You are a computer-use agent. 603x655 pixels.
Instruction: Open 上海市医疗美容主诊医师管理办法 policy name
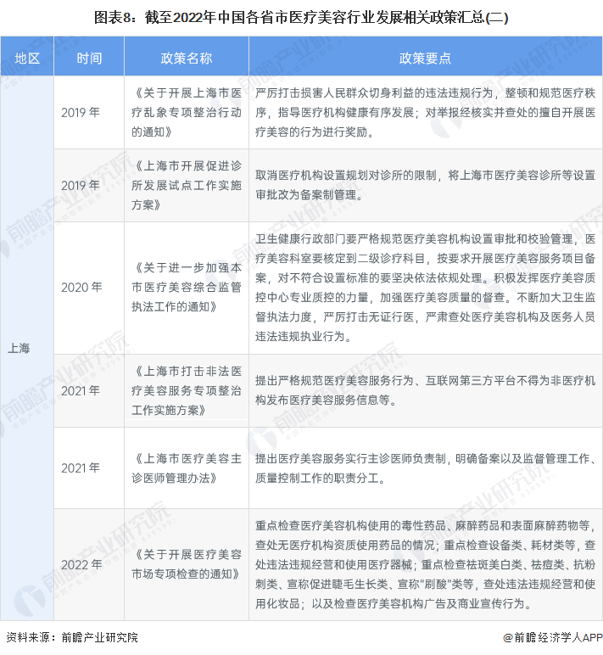187,468
